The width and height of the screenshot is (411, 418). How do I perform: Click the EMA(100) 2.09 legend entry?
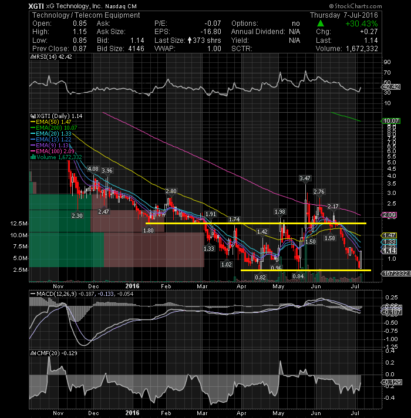click(53, 151)
